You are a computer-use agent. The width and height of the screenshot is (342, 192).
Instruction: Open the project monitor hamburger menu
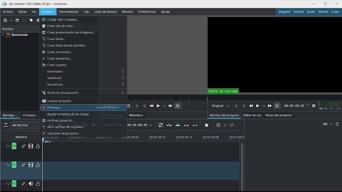pos(314,106)
